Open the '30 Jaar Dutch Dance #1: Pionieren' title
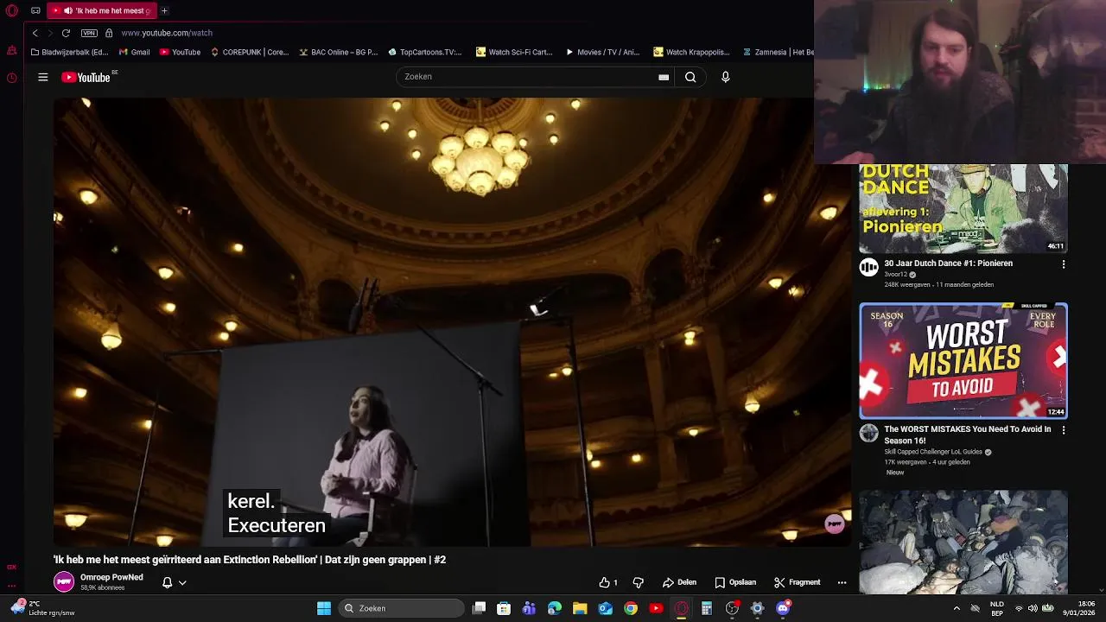Viewport: 1106px width, 622px height. coord(948,263)
